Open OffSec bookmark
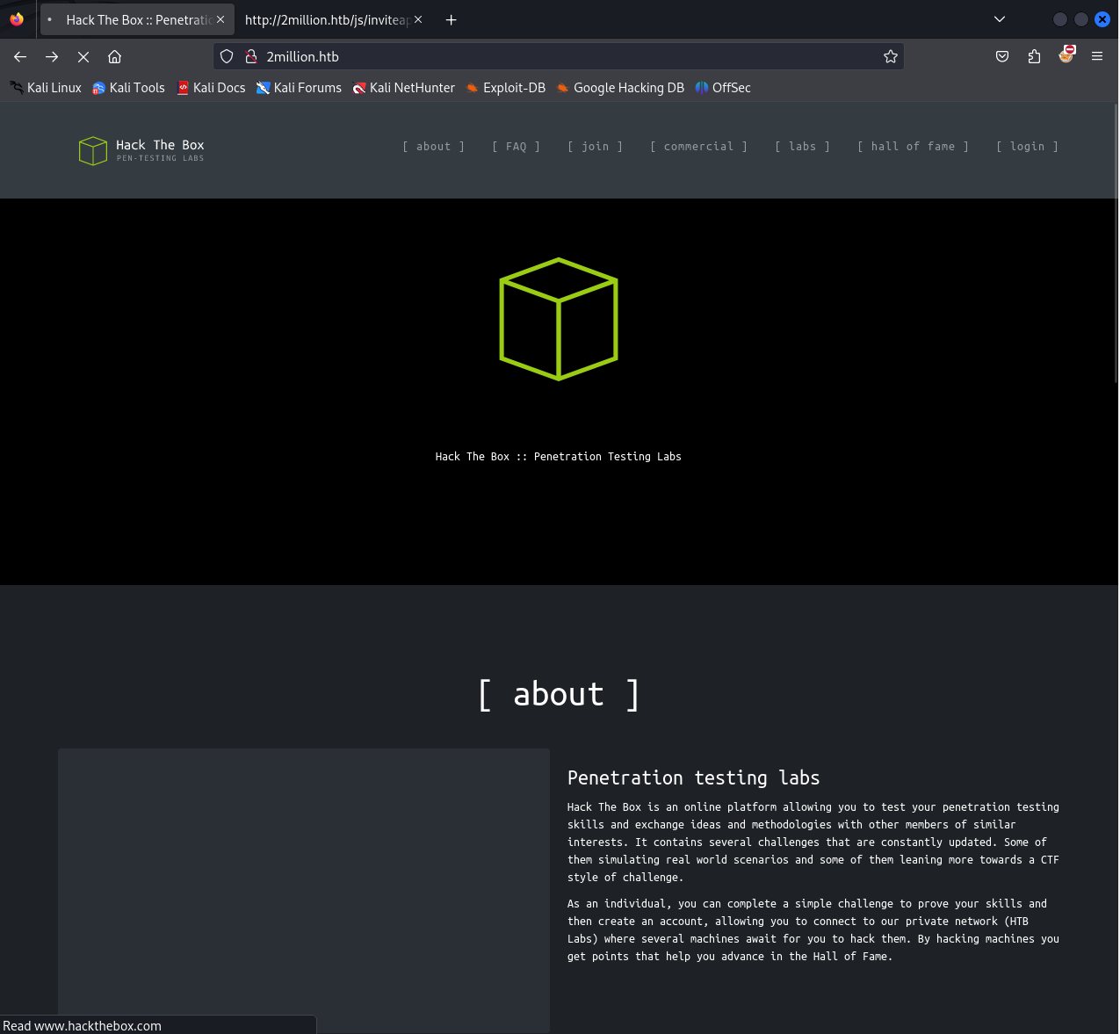Screen dimensions: 1120x1034 (x=723, y=88)
